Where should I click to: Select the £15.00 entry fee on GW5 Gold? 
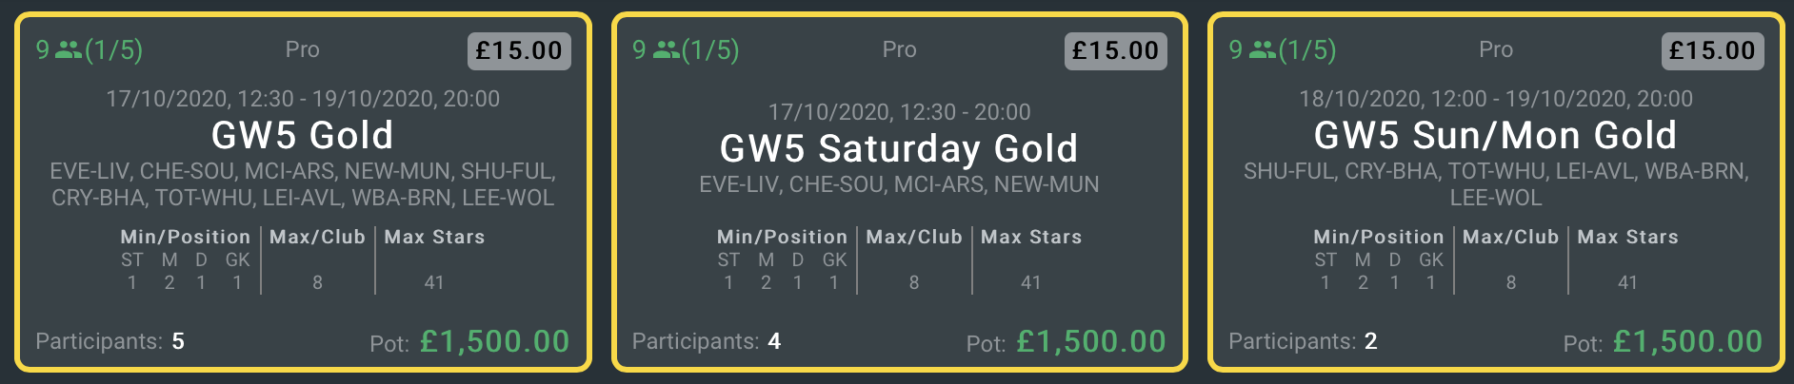[519, 50]
